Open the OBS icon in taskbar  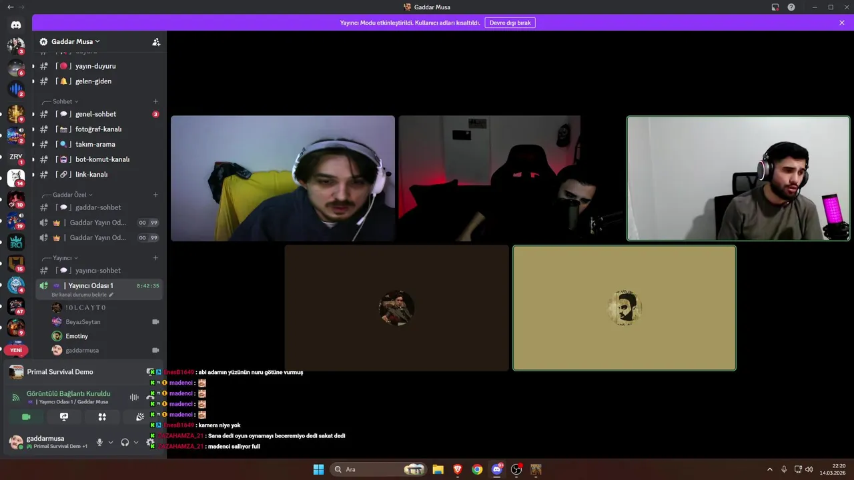click(x=516, y=469)
